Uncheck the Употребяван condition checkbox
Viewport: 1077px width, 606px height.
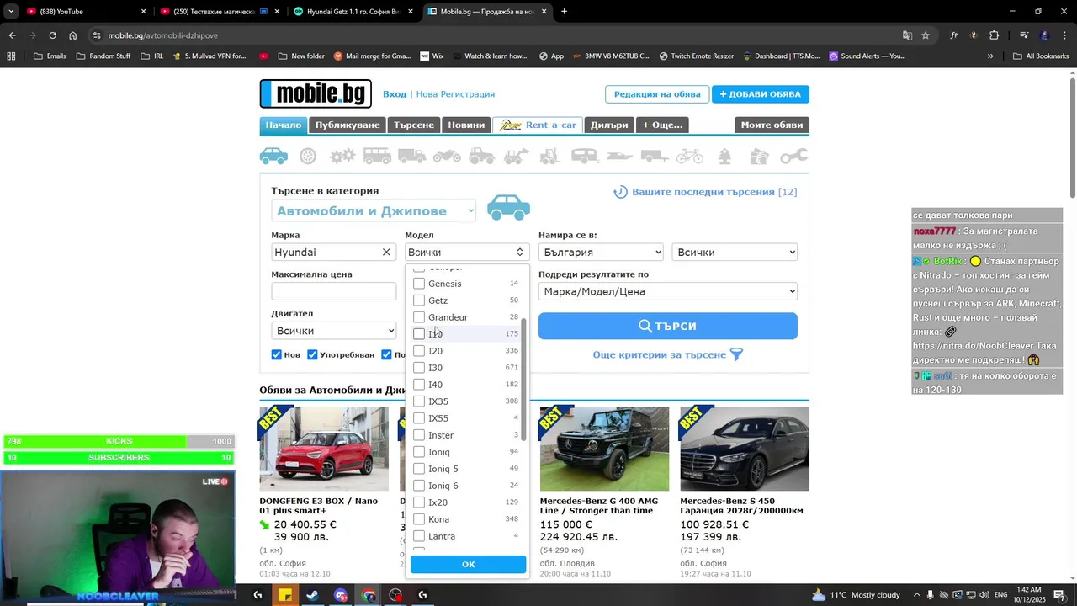(x=312, y=354)
